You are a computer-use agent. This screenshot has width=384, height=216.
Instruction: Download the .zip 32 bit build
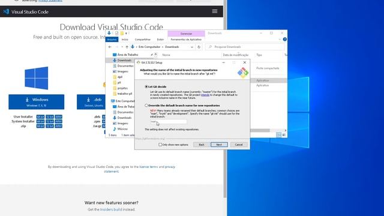pos(50,126)
